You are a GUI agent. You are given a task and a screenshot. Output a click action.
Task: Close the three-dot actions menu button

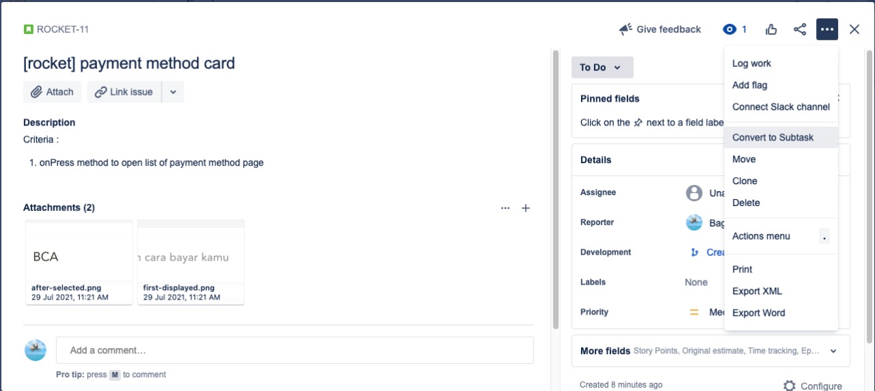(x=827, y=29)
